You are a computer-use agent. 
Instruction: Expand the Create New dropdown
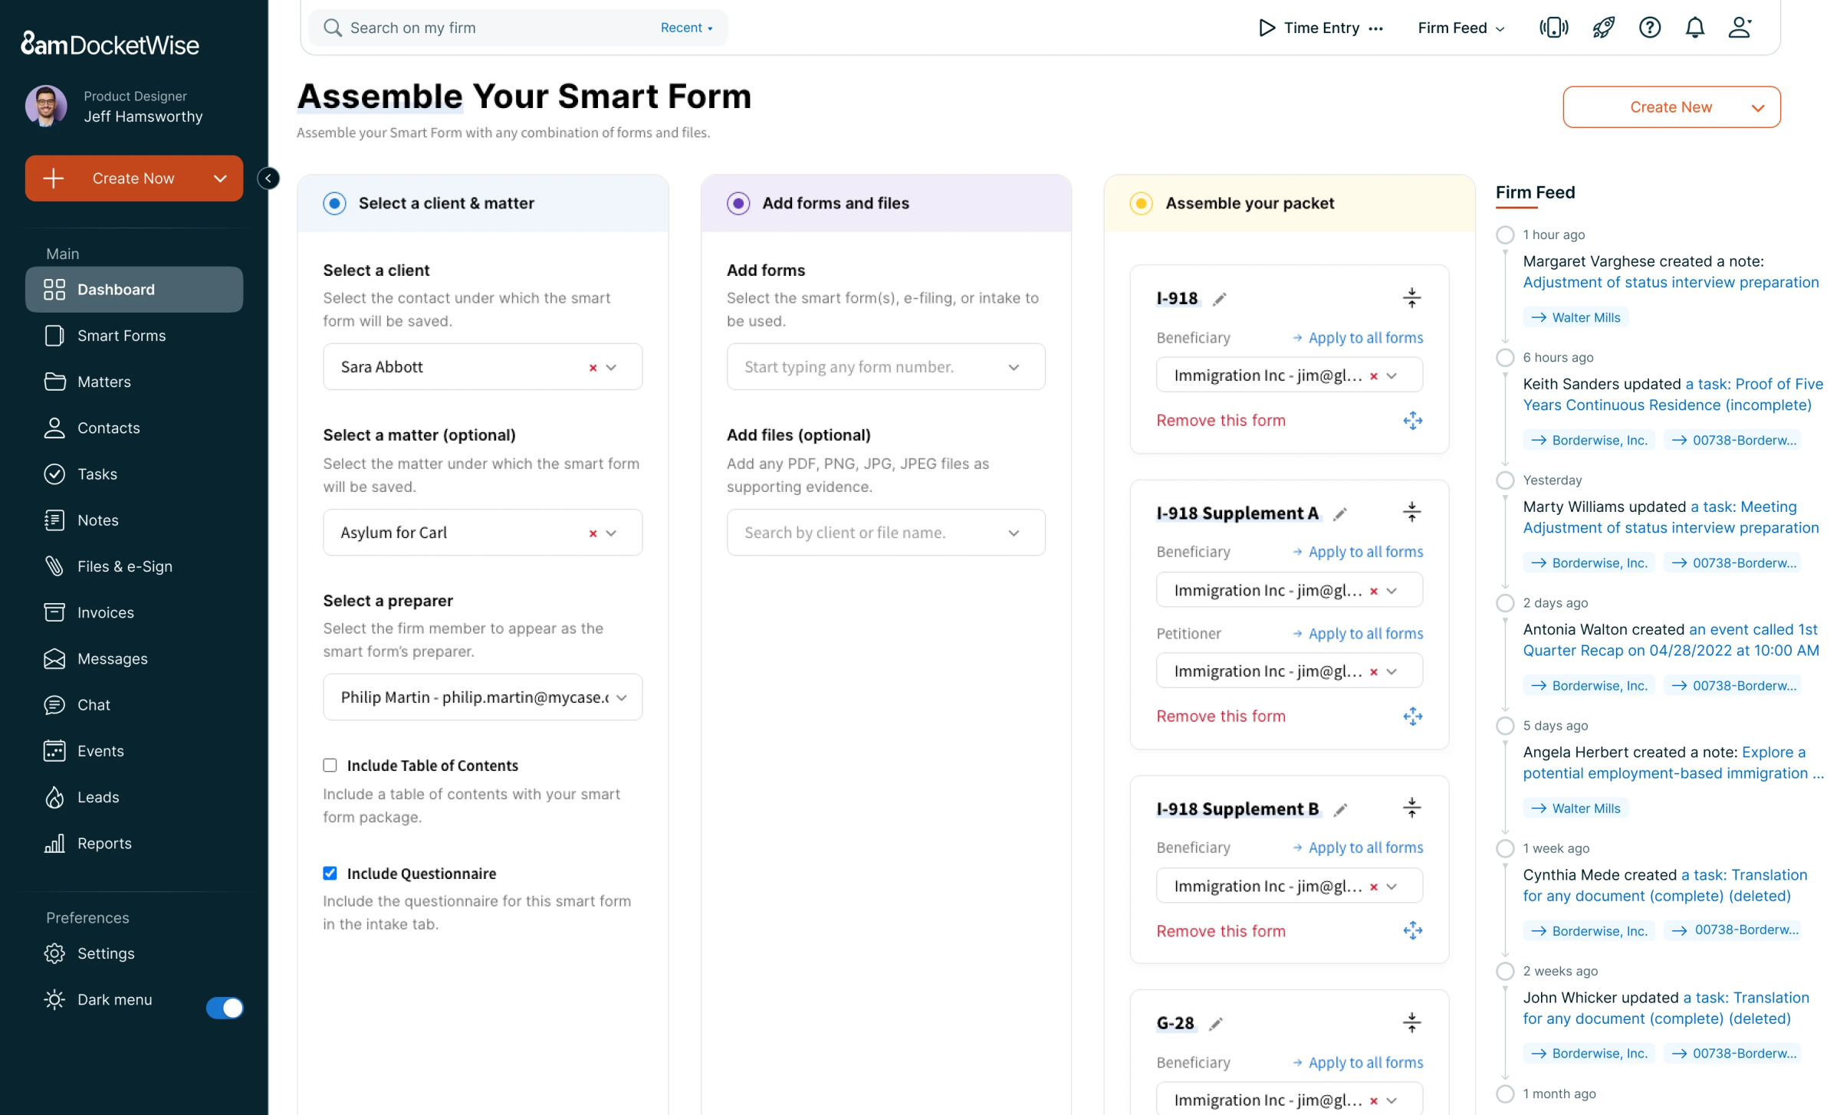click(x=1757, y=107)
